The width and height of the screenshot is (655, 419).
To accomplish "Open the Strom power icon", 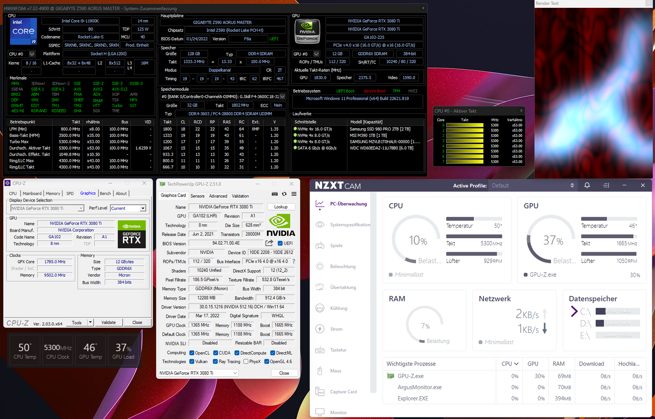I will point(320,329).
